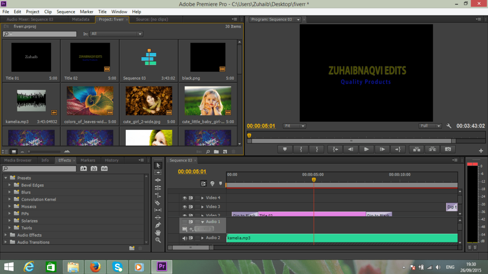Click the Program monitor playhead marker

pos(249,135)
